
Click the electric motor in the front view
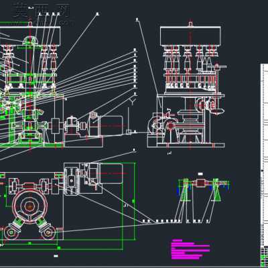coord(111,125)
